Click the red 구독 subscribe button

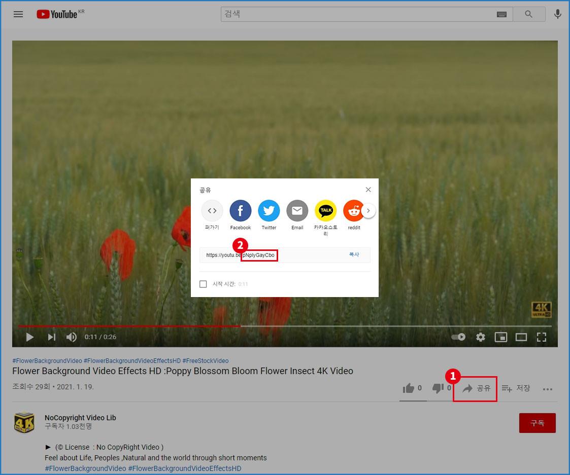pos(537,423)
